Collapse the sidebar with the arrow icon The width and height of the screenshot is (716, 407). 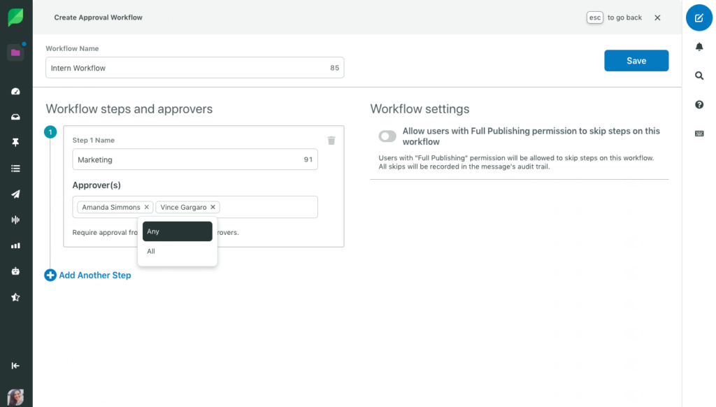pos(15,365)
